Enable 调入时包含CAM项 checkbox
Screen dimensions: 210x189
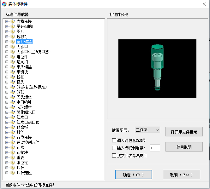pyautogui.click(x=114, y=140)
